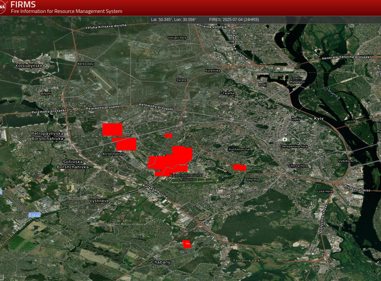Screen dimensions: 381x281
Task: Identify the fire detection near Chabany
Action: (x=186, y=244)
